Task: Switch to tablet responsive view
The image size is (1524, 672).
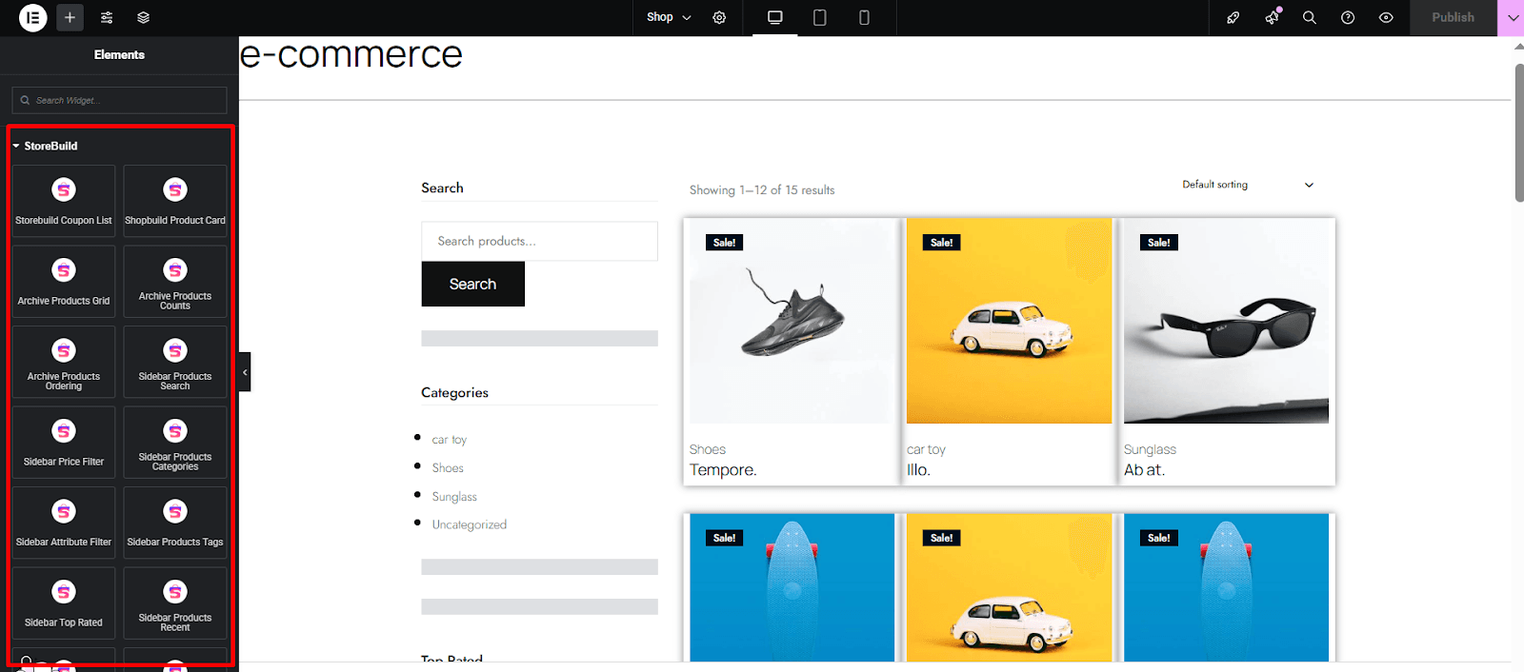Action: pyautogui.click(x=819, y=17)
